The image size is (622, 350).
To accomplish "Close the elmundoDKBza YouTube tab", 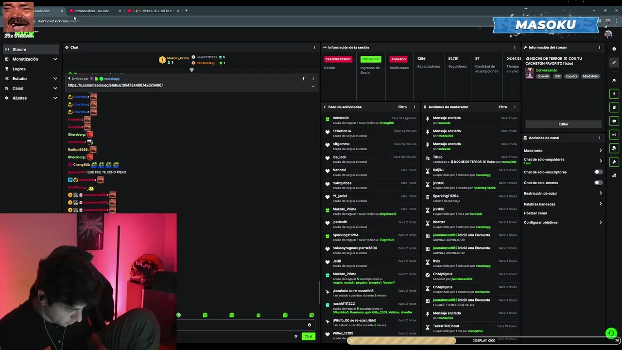I will (120, 11).
